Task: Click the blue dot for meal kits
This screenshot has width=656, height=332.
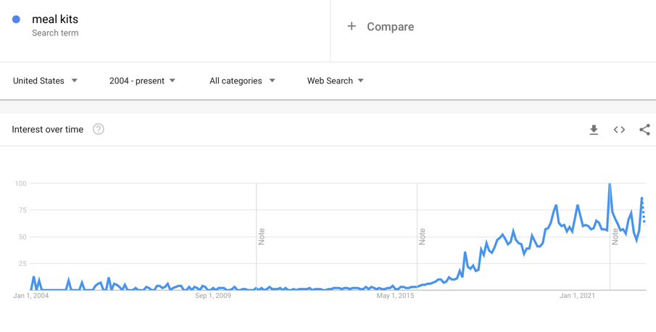Action: [16, 20]
